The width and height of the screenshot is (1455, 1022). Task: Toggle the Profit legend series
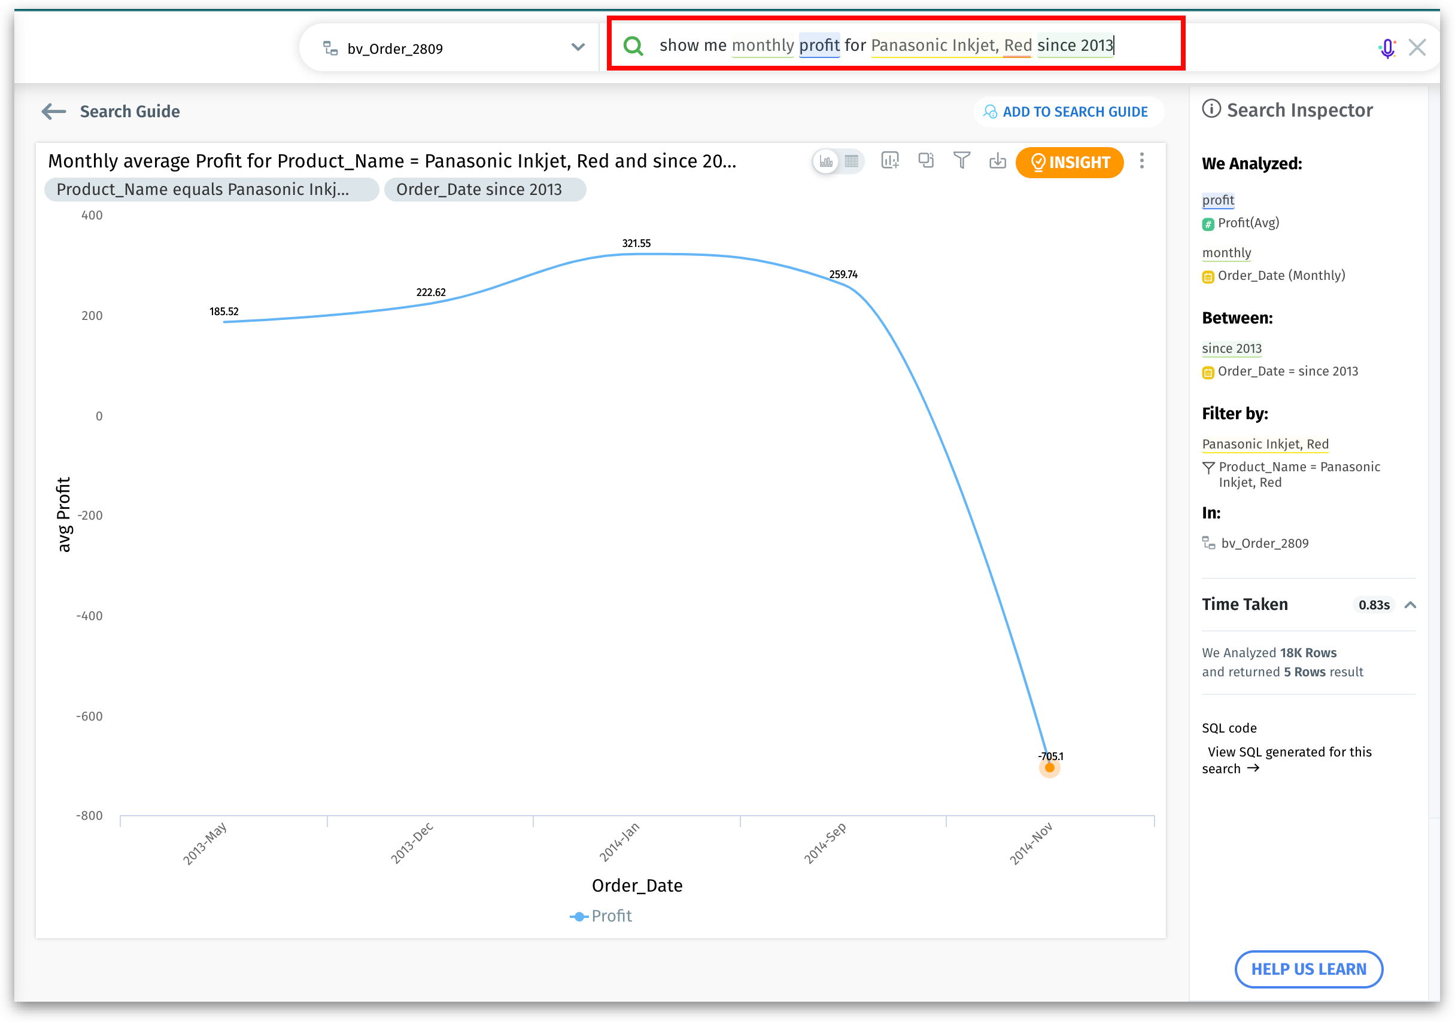click(x=601, y=916)
